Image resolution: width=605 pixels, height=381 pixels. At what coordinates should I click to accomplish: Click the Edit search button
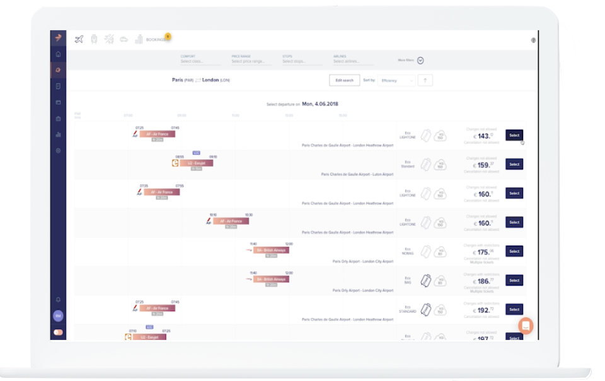(344, 81)
